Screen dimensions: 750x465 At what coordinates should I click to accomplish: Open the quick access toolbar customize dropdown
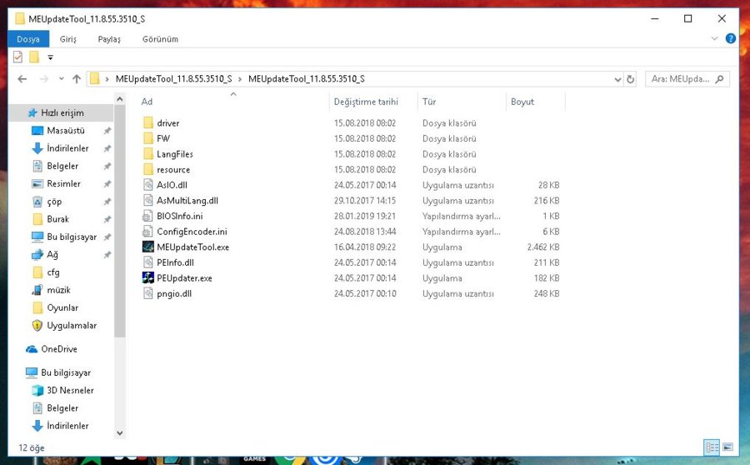click(x=50, y=57)
